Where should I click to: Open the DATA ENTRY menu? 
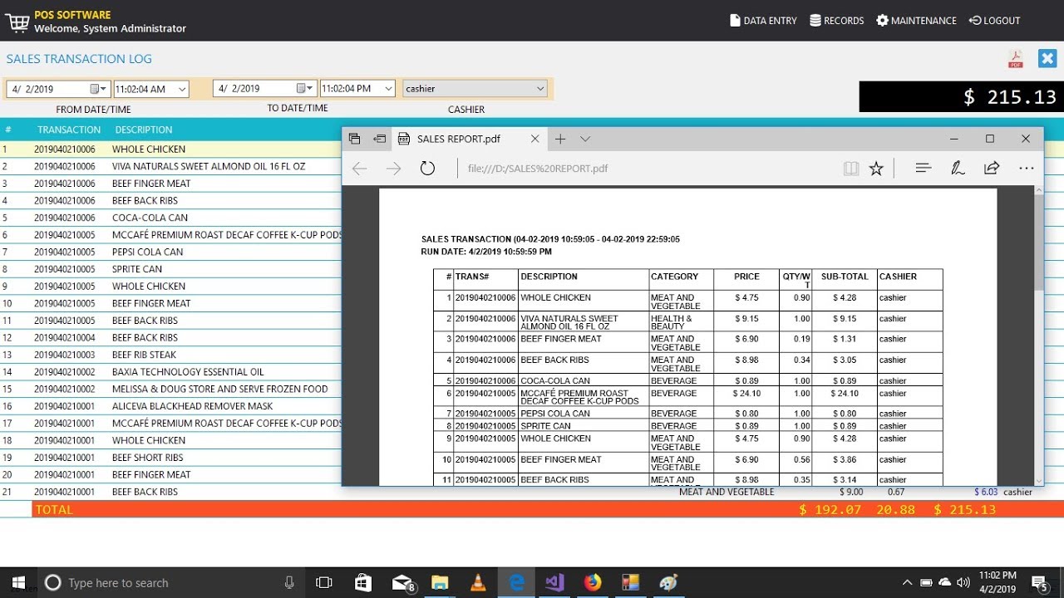click(763, 21)
